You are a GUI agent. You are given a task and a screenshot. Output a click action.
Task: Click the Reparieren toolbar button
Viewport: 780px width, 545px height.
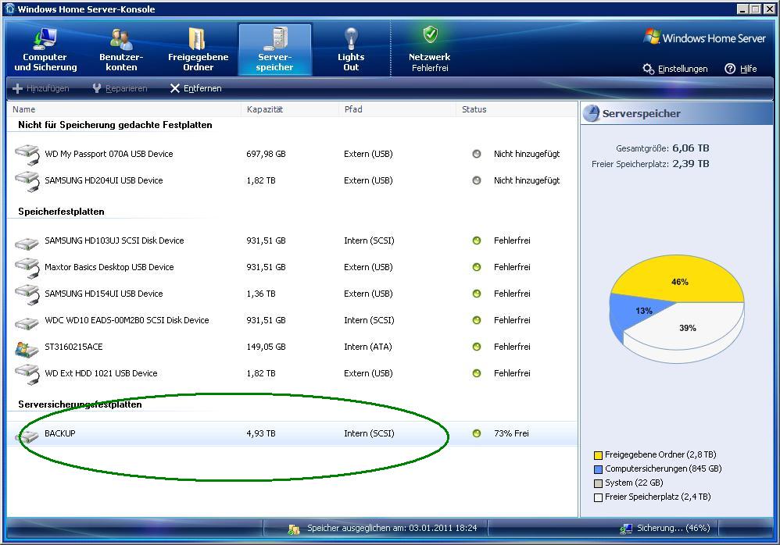(120, 88)
